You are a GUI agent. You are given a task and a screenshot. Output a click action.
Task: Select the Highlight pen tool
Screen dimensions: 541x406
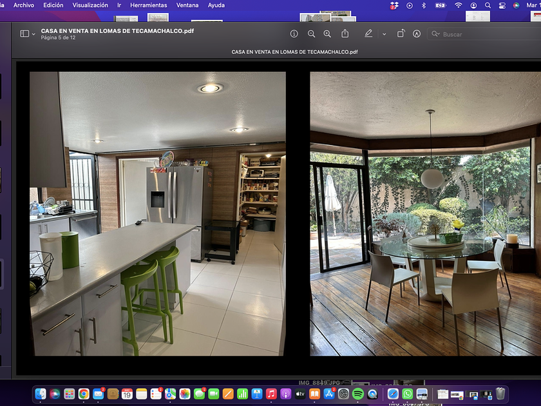coord(368,34)
